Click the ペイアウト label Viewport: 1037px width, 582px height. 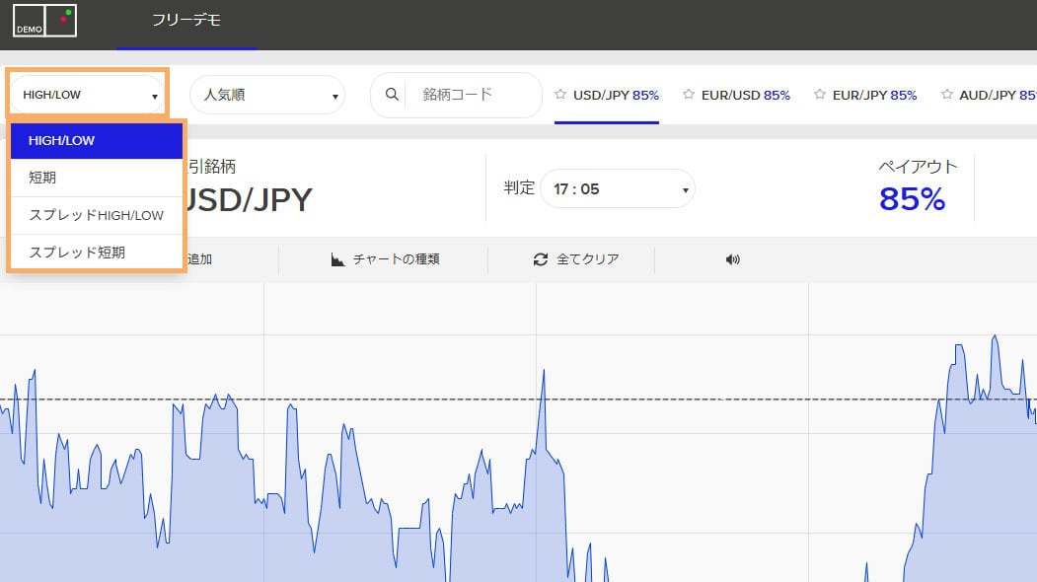click(x=918, y=166)
